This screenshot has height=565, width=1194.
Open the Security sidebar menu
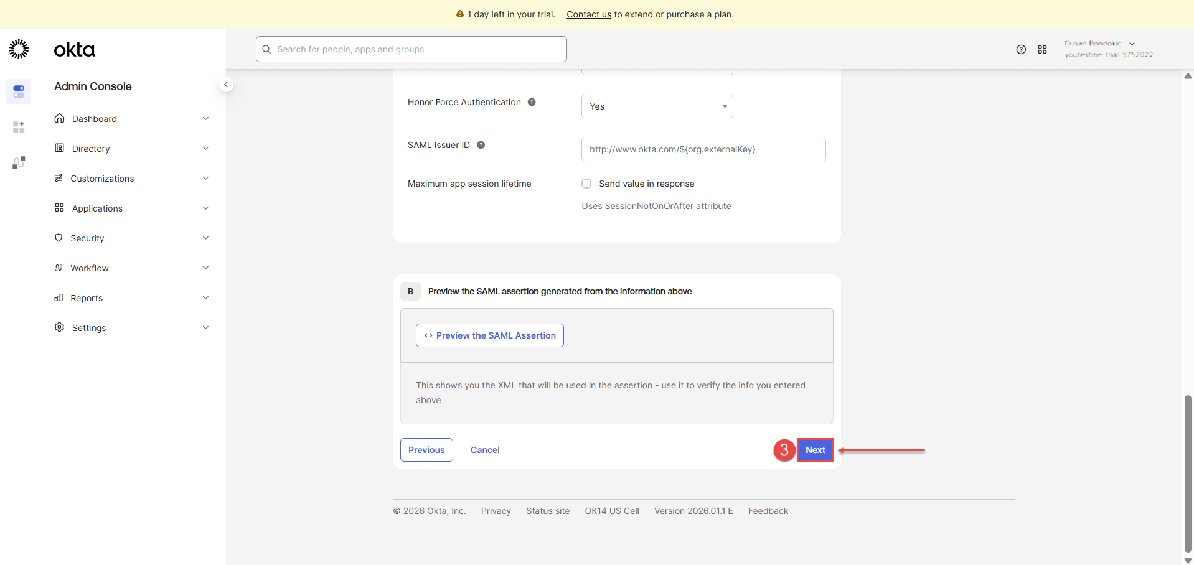coord(87,238)
